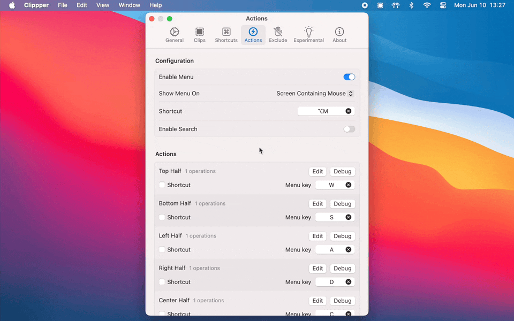The image size is (514, 321).
Task: Edit the Top Half action
Action: coord(318,171)
